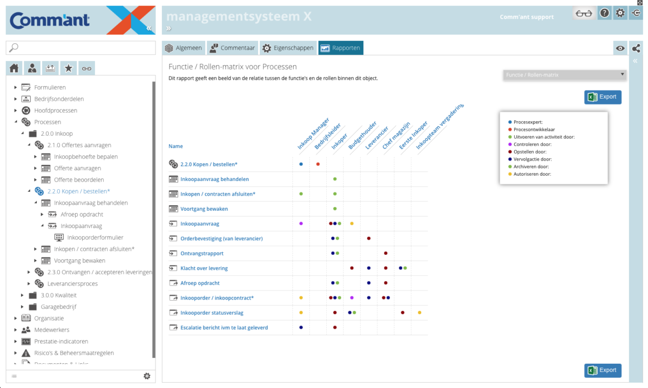Screen dimensions: 648x388
Task: Open the Eigenschappen tab
Action: [x=288, y=47]
